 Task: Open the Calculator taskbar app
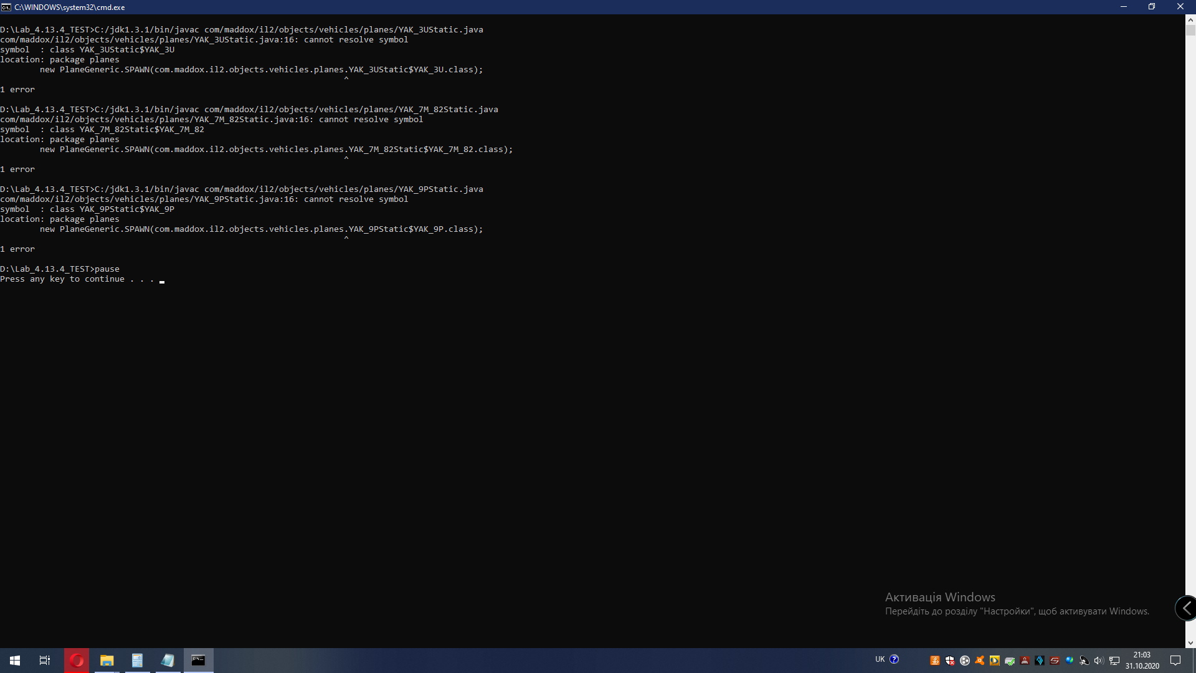coord(138,661)
